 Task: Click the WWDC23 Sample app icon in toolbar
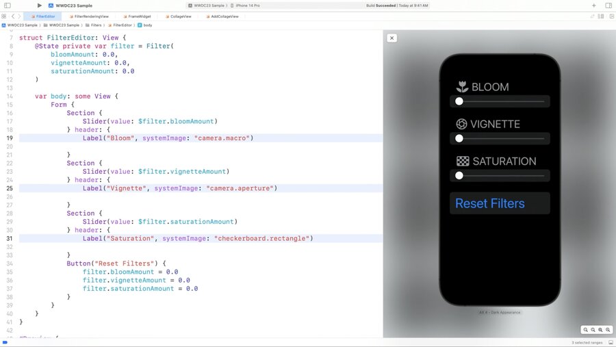tap(51, 5)
